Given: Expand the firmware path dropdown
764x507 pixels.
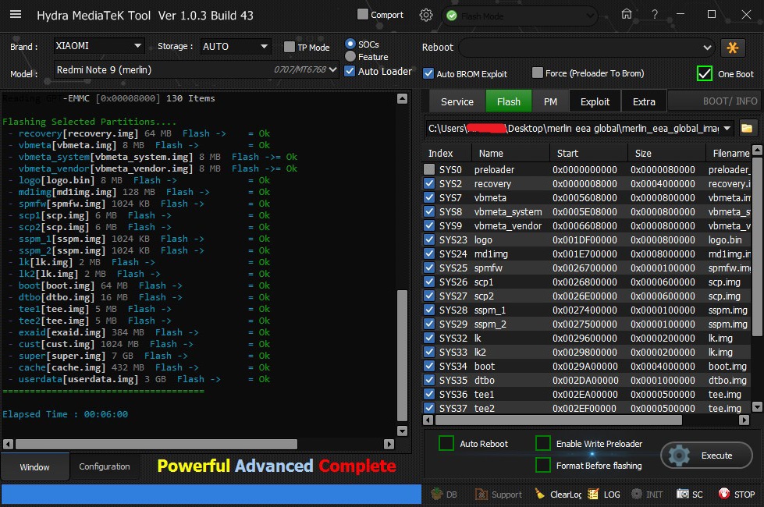Looking at the screenshot, I should [727, 129].
